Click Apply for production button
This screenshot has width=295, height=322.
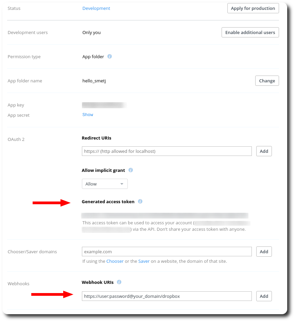(x=253, y=8)
